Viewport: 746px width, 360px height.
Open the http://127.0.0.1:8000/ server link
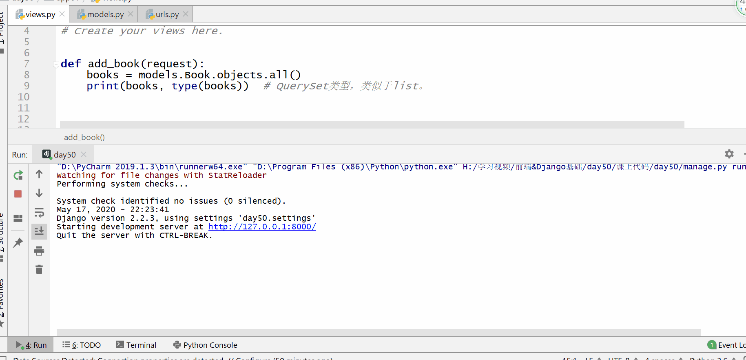coord(262,227)
